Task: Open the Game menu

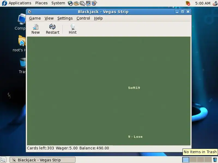Action: point(35,18)
